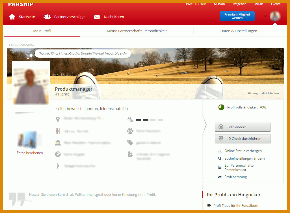
Task: Click the blurred profile photo
Action: click(31, 86)
